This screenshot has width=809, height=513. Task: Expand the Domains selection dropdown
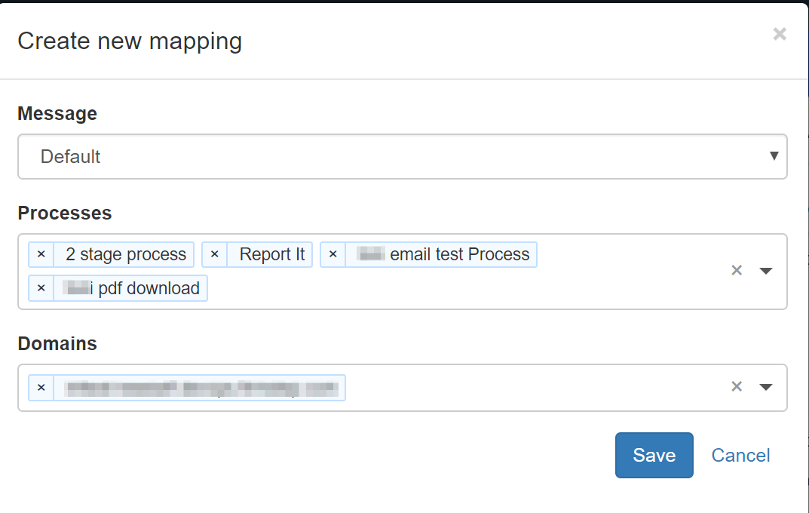(766, 387)
